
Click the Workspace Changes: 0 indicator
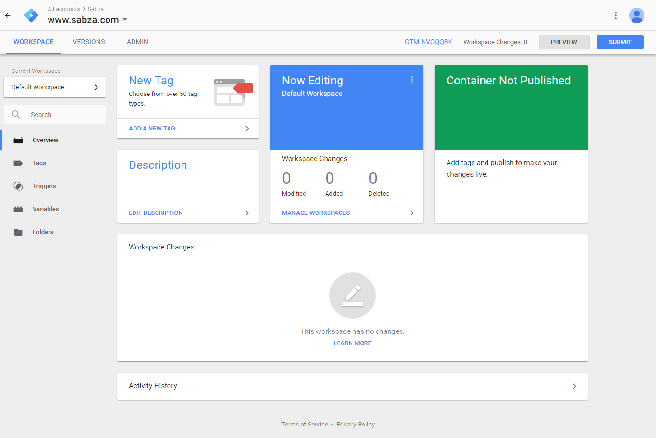click(495, 42)
